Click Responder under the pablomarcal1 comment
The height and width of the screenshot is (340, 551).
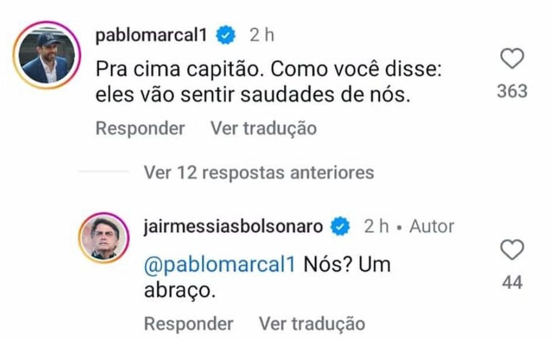tap(140, 128)
